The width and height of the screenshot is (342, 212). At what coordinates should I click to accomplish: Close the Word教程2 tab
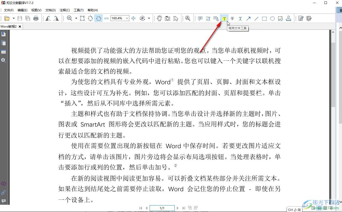coord(20,26)
